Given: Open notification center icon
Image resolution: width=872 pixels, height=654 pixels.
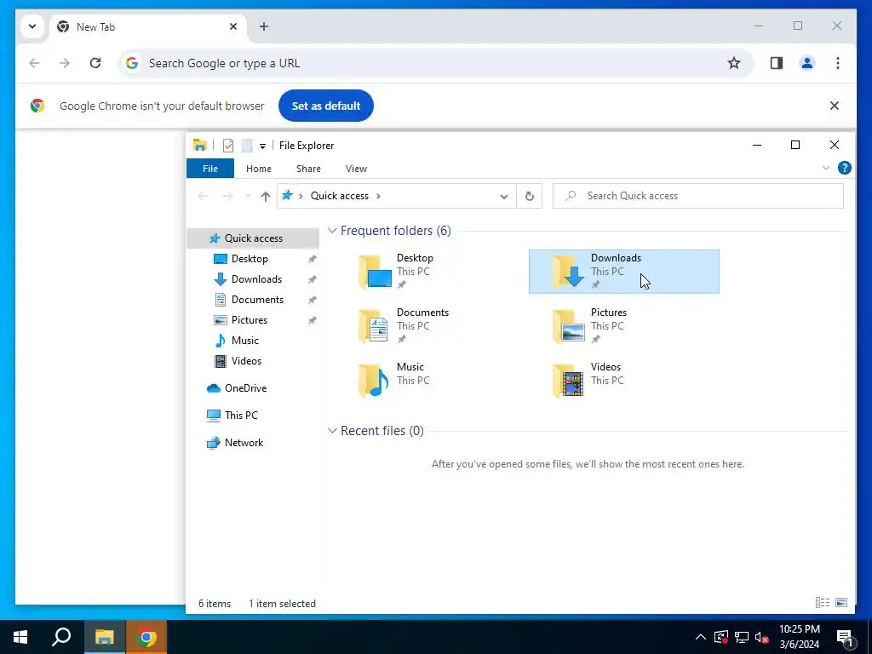Looking at the screenshot, I should [845, 639].
